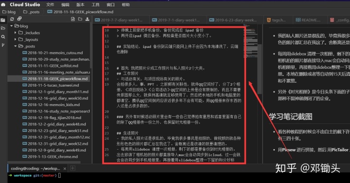Create a new folder via toolbar icon

[80, 19]
